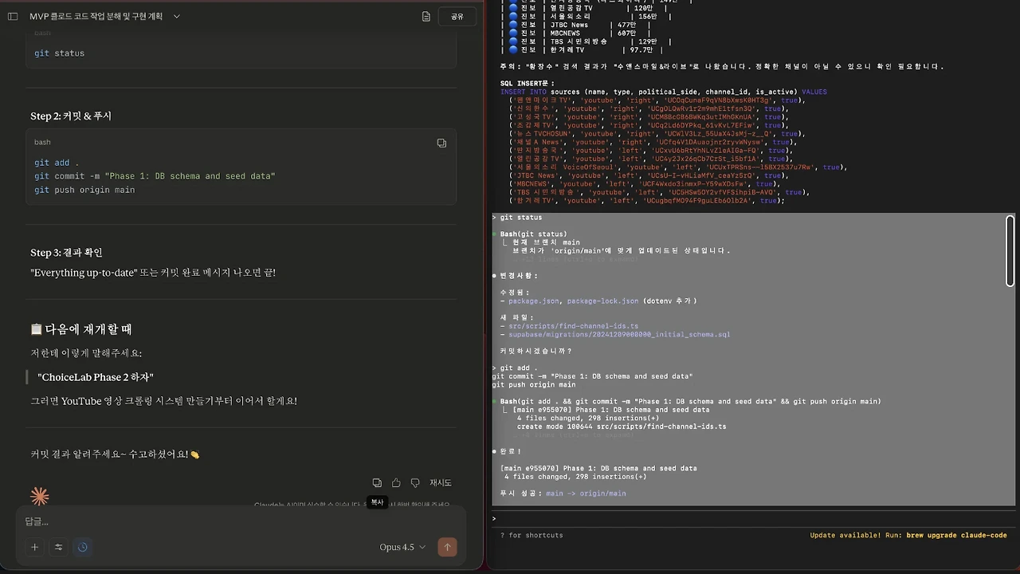
Task: Click the model selector chevron arrow
Action: point(422,547)
